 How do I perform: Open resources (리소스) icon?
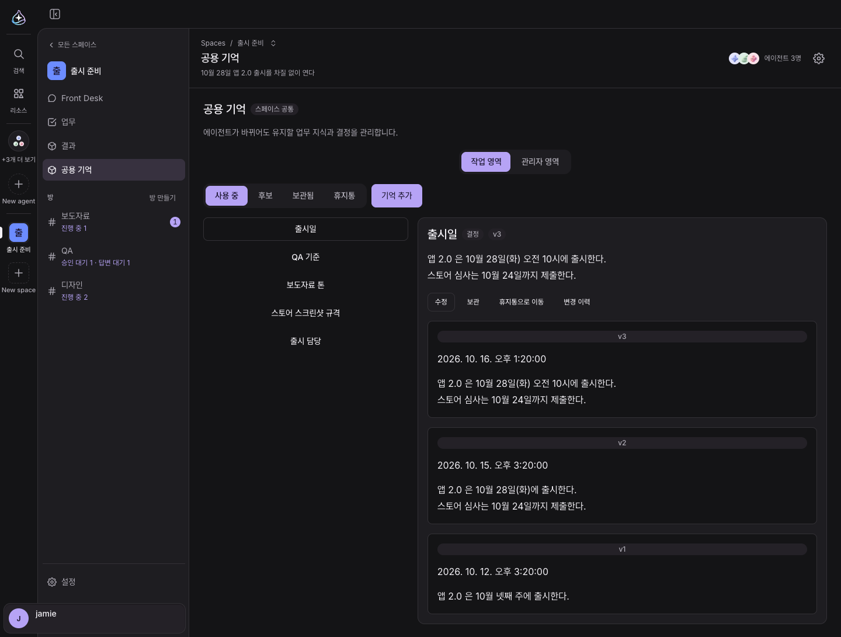19,101
